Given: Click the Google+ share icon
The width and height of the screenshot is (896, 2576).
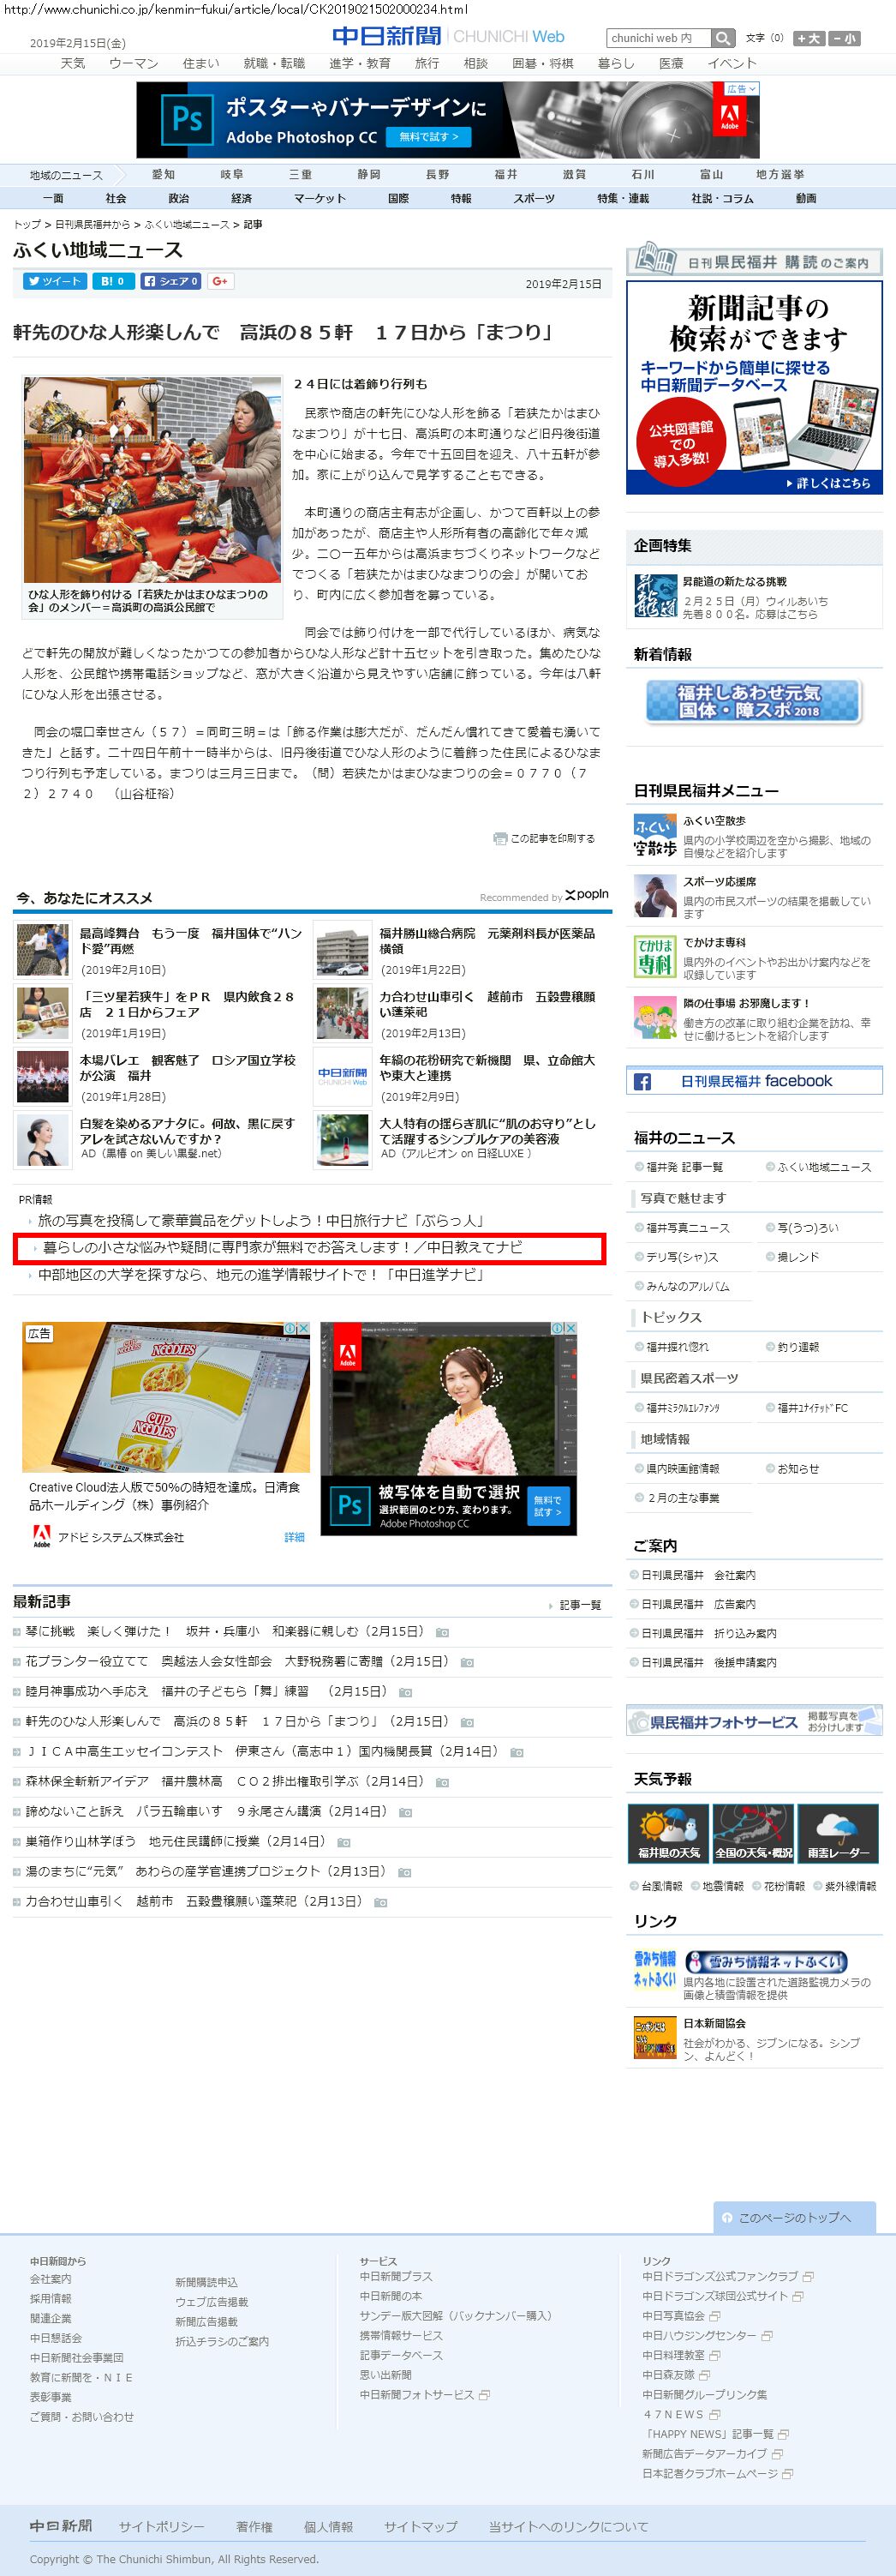Looking at the screenshot, I should [x=220, y=281].
